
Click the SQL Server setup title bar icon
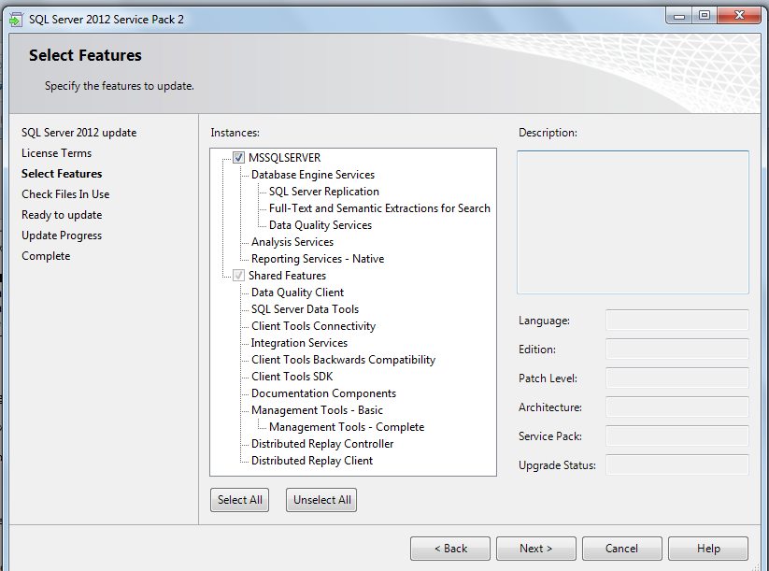16,20
